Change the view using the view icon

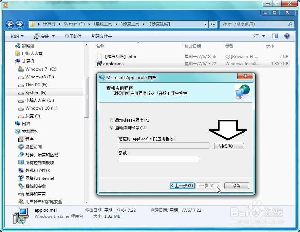[x=256, y=36]
